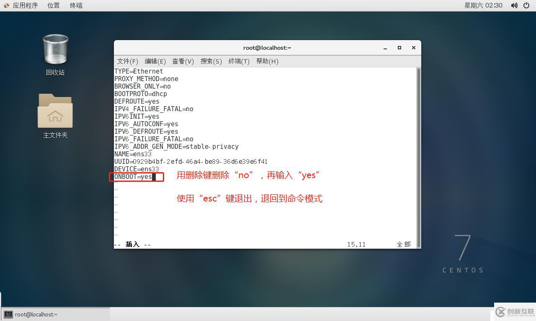Open the 终端 menu in top panel

(76, 5)
